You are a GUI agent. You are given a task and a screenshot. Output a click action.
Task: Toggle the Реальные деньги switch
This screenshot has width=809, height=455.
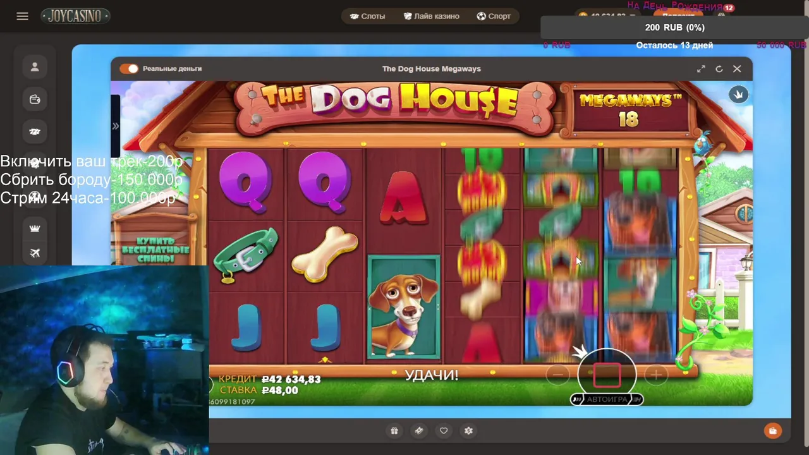129,68
